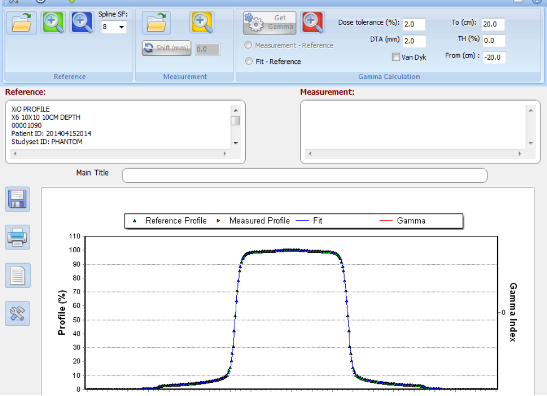This screenshot has height=396, width=547.
Task: Select the Fit - Reference radio button
Action: click(x=249, y=62)
